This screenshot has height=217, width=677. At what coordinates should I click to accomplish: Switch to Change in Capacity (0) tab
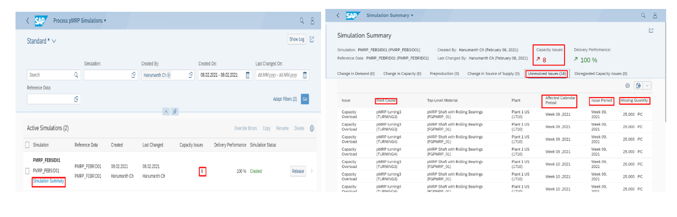402,73
